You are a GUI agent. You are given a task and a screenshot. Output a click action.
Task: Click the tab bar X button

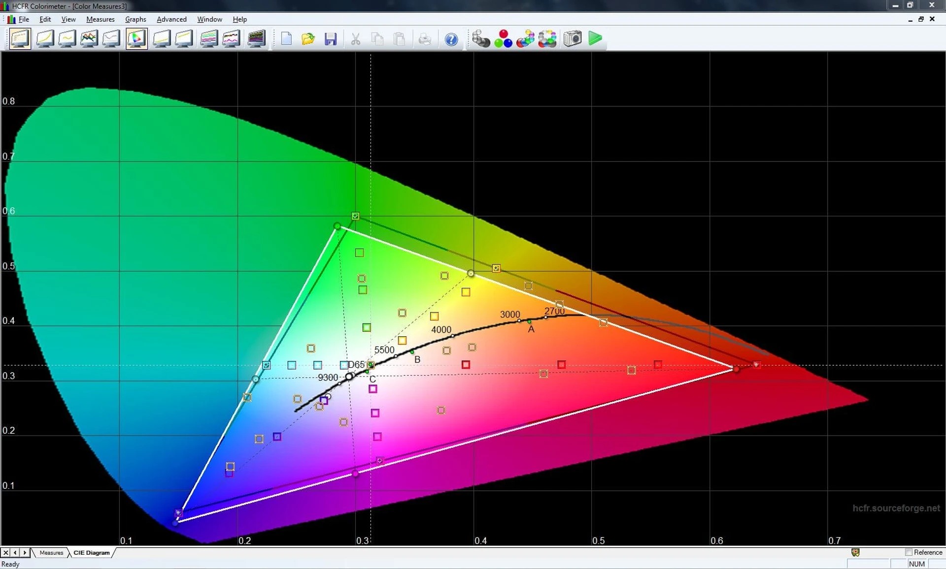(6, 553)
